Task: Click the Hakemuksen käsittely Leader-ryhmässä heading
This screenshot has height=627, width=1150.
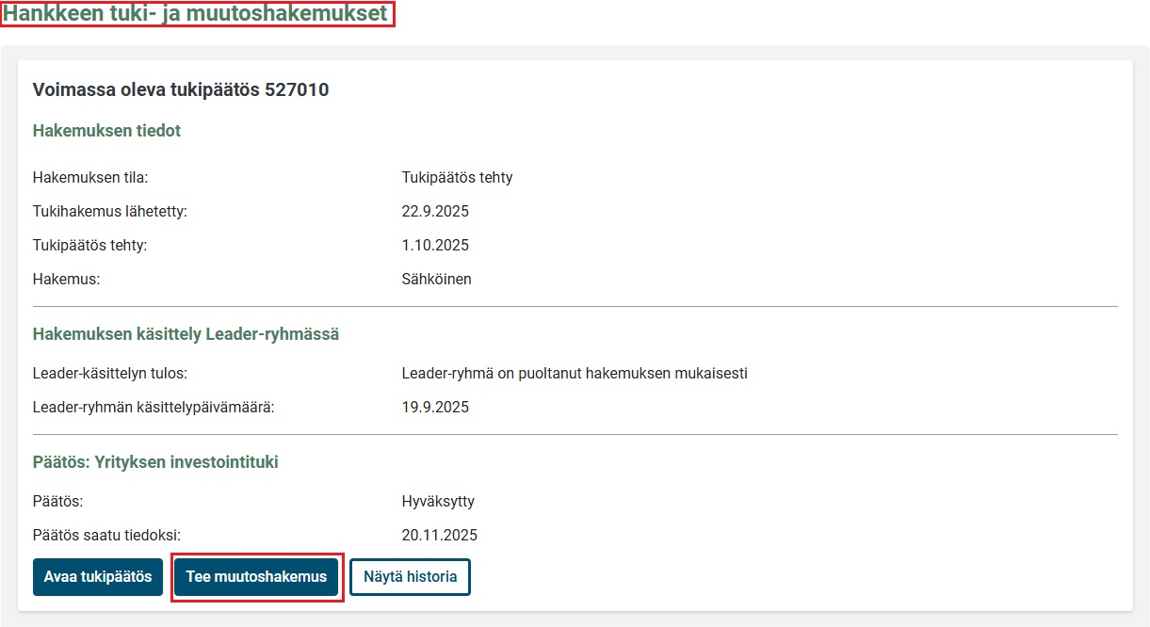Action: coord(187,332)
